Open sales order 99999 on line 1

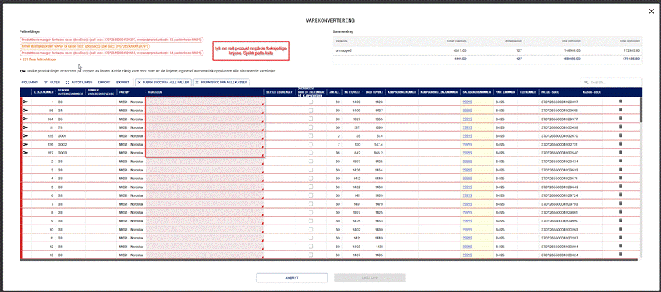coord(467,102)
